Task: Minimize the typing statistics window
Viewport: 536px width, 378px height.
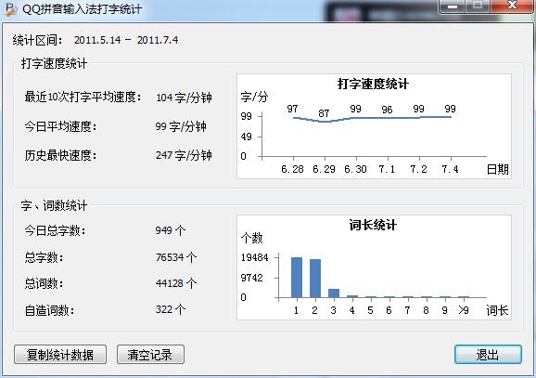Action: point(453,7)
